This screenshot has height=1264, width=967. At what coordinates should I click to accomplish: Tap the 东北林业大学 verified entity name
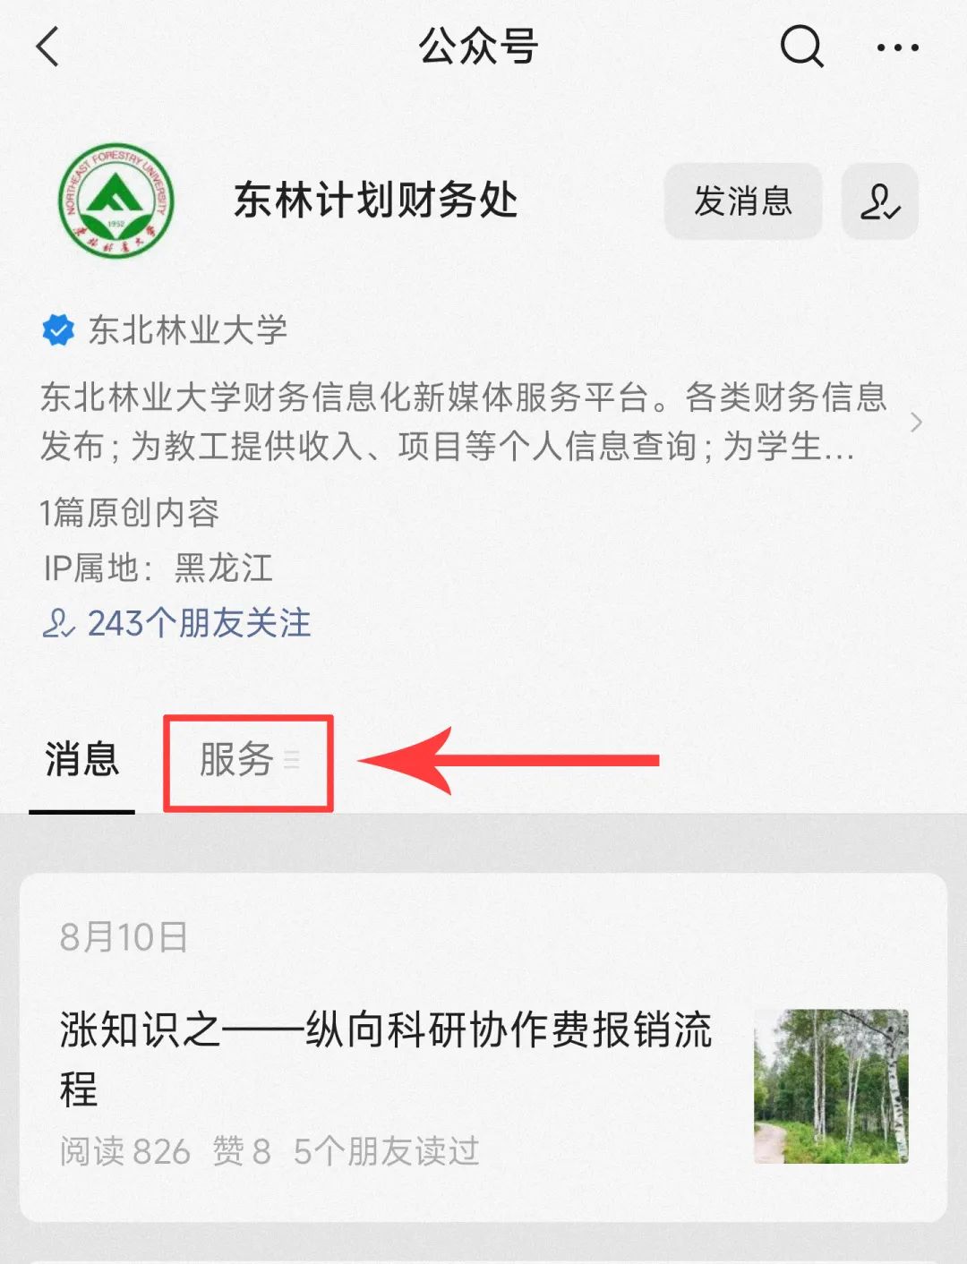(x=188, y=330)
